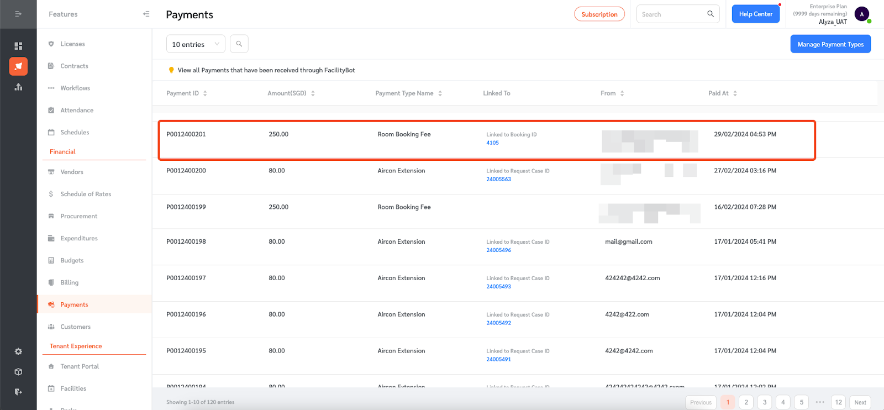Go to pagination page 4
The height and width of the screenshot is (410, 884).
(783, 402)
